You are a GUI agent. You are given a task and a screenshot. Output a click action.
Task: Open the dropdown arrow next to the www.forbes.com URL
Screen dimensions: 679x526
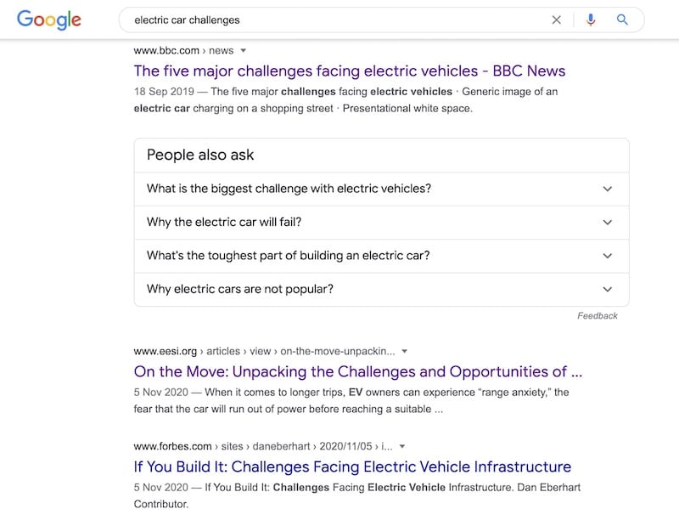pos(401,446)
